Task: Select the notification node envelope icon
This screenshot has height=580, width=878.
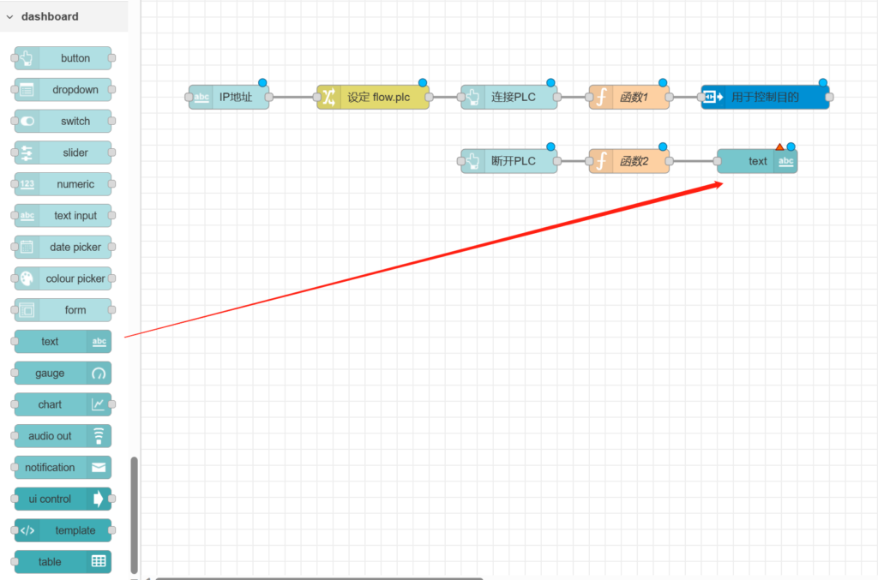Action: click(x=99, y=468)
